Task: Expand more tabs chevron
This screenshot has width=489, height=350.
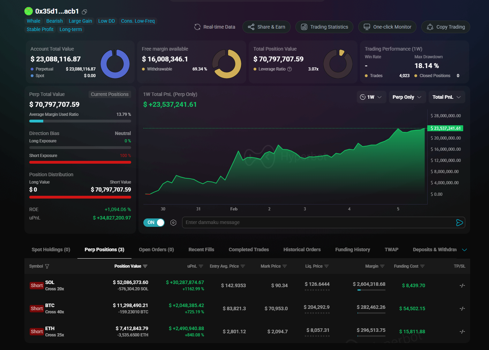Action: (464, 250)
